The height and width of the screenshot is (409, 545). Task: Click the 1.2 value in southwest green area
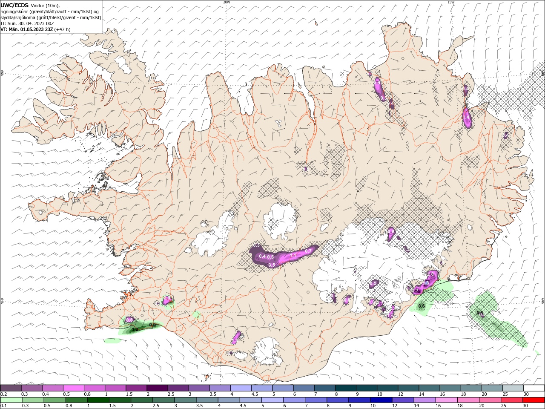click(135, 329)
